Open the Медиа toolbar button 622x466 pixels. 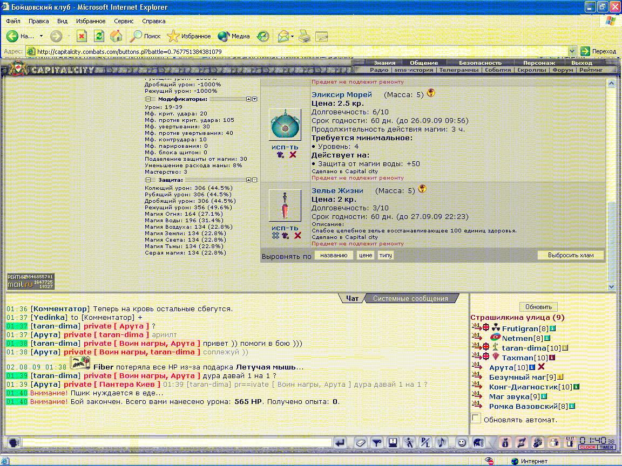click(234, 37)
